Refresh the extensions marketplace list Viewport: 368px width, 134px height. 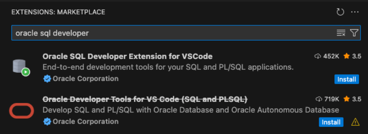340,12
